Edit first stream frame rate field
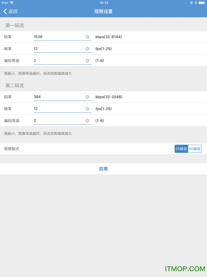Image resolution: width=207 pixels, height=277 pixels. point(58,49)
